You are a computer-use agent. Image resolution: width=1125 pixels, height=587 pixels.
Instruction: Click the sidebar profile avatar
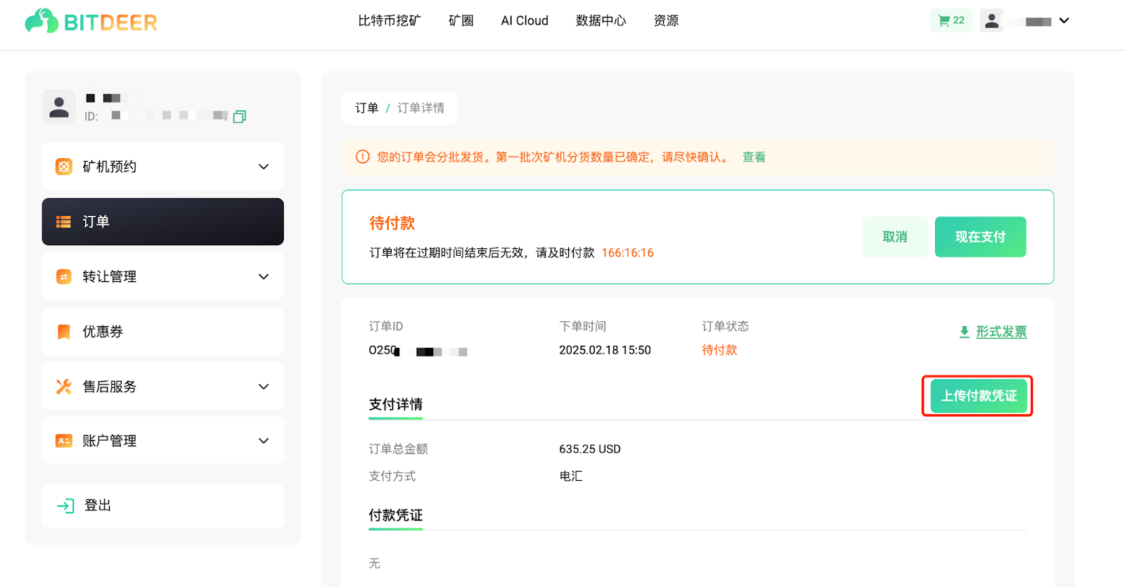(x=59, y=107)
